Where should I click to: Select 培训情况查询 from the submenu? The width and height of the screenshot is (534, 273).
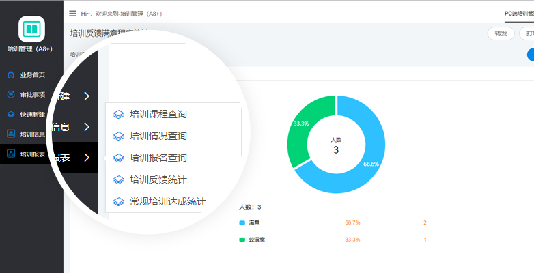click(x=158, y=136)
